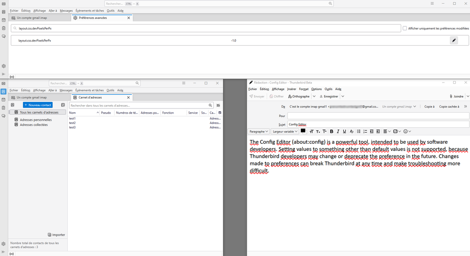The height and width of the screenshot is (256, 470).
Task: Click the Nouveau contact button
Action: [x=38, y=105]
